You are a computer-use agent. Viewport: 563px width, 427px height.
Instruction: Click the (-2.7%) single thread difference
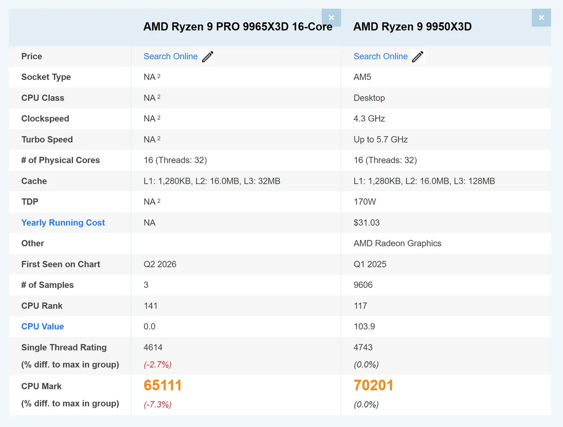(158, 365)
